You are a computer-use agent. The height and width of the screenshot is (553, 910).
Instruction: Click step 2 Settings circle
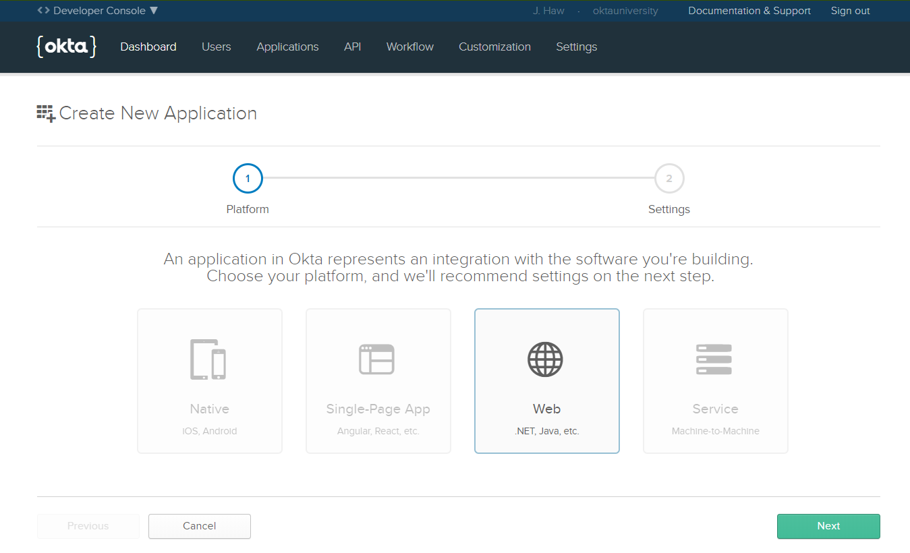click(x=669, y=179)
